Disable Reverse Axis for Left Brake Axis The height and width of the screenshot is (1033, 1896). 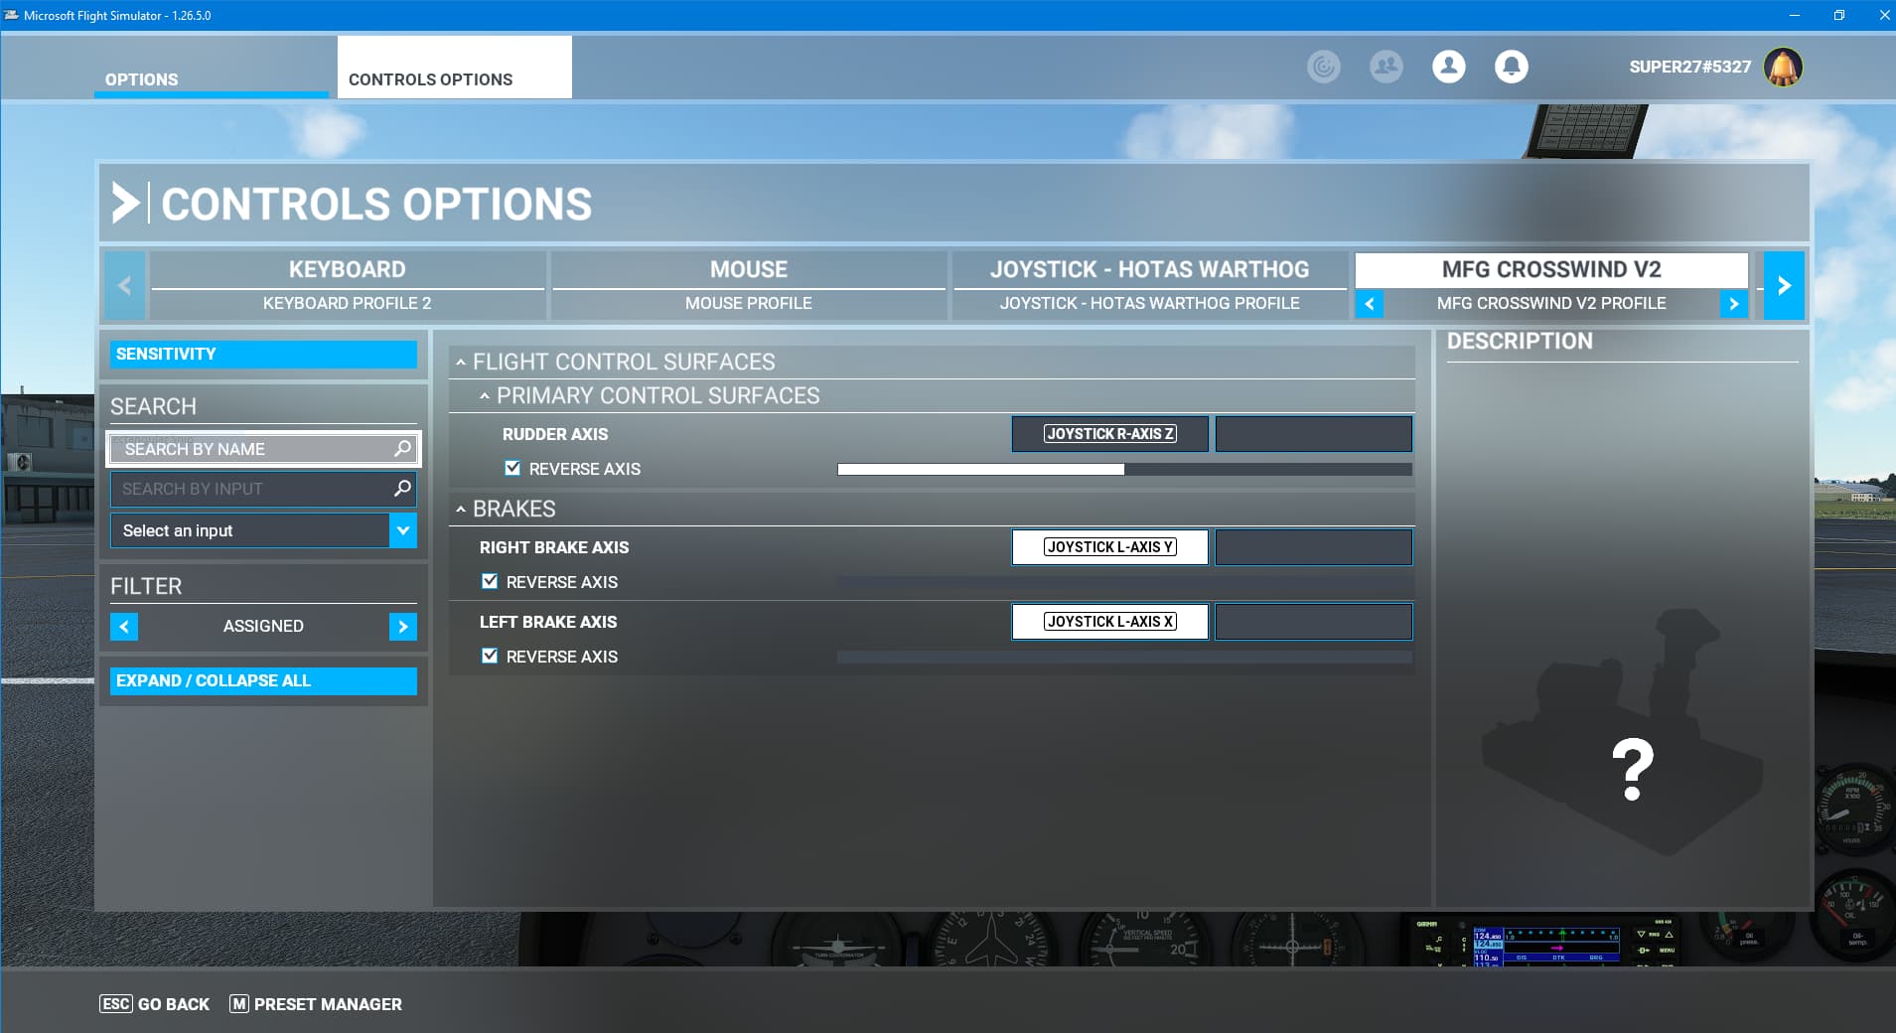click(490, 656)
